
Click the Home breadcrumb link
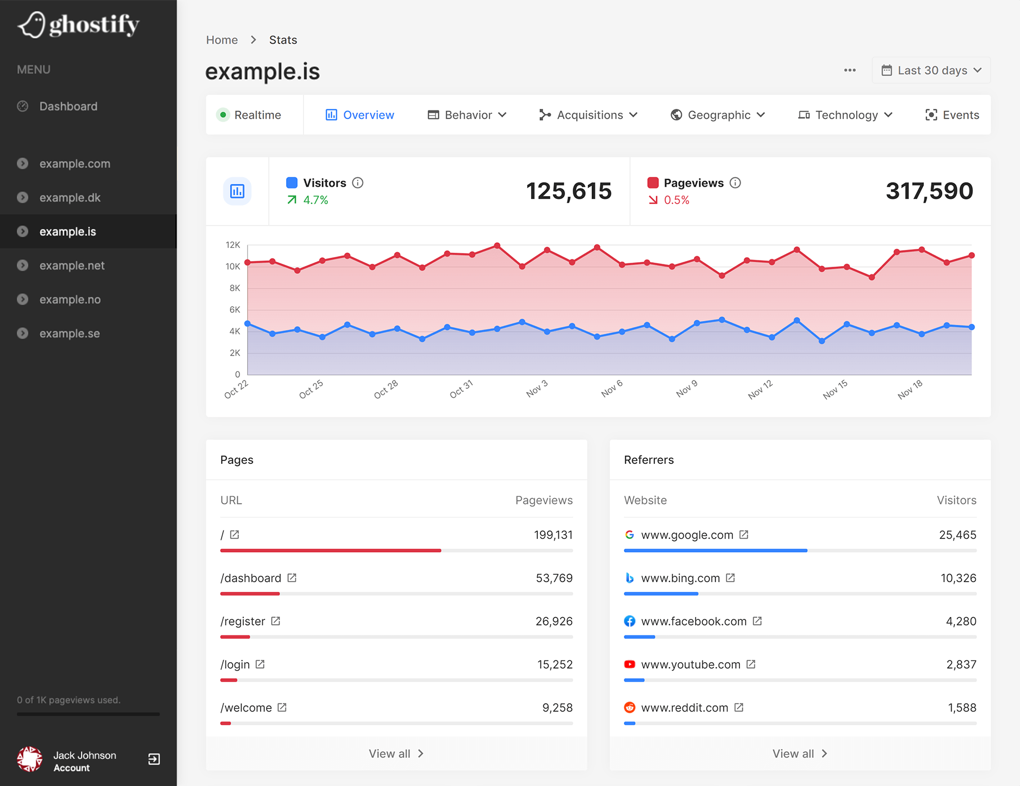click(222, 40)
